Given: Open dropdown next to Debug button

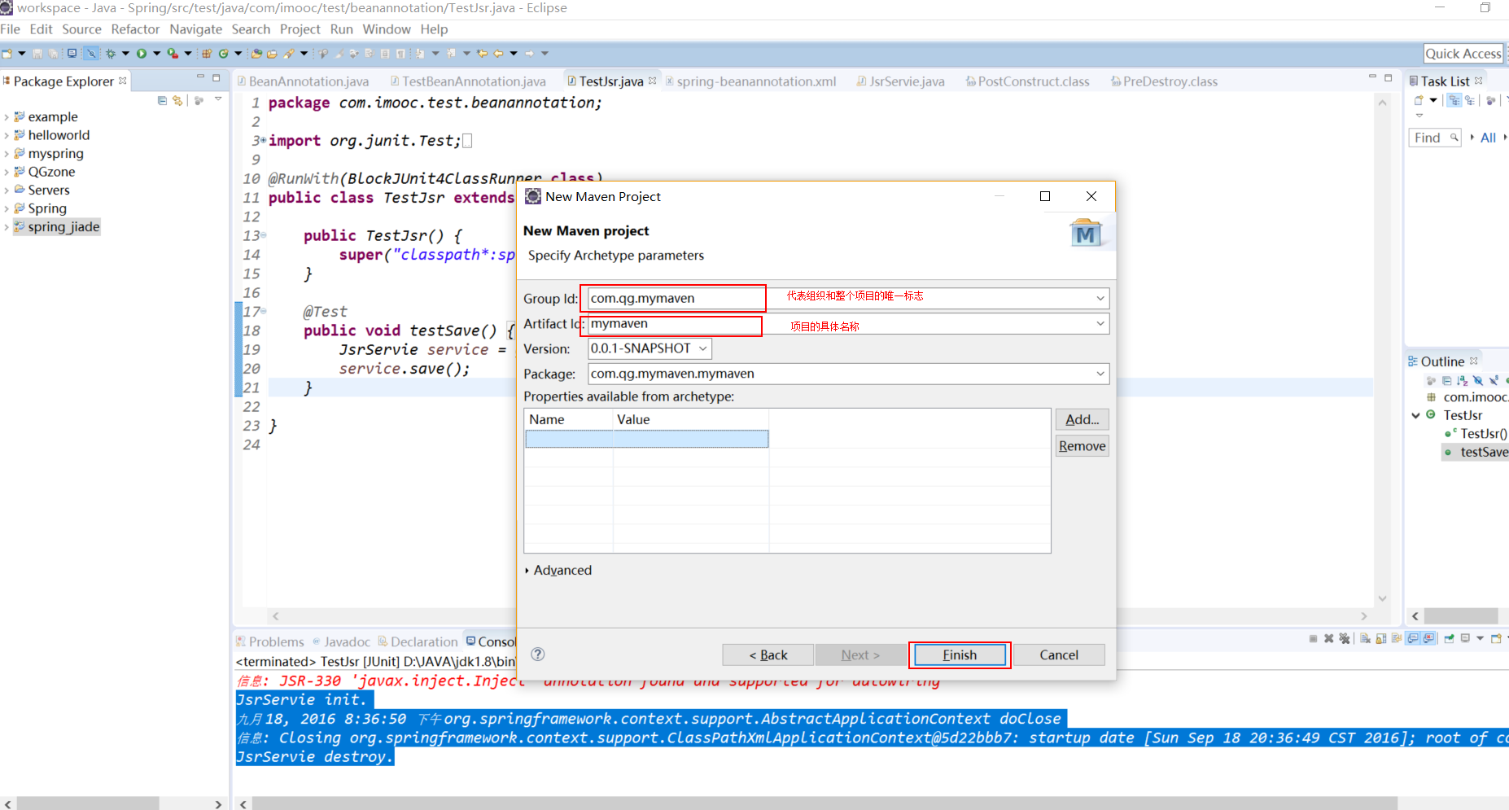Looking at the screenshot, I should [125, 54].
